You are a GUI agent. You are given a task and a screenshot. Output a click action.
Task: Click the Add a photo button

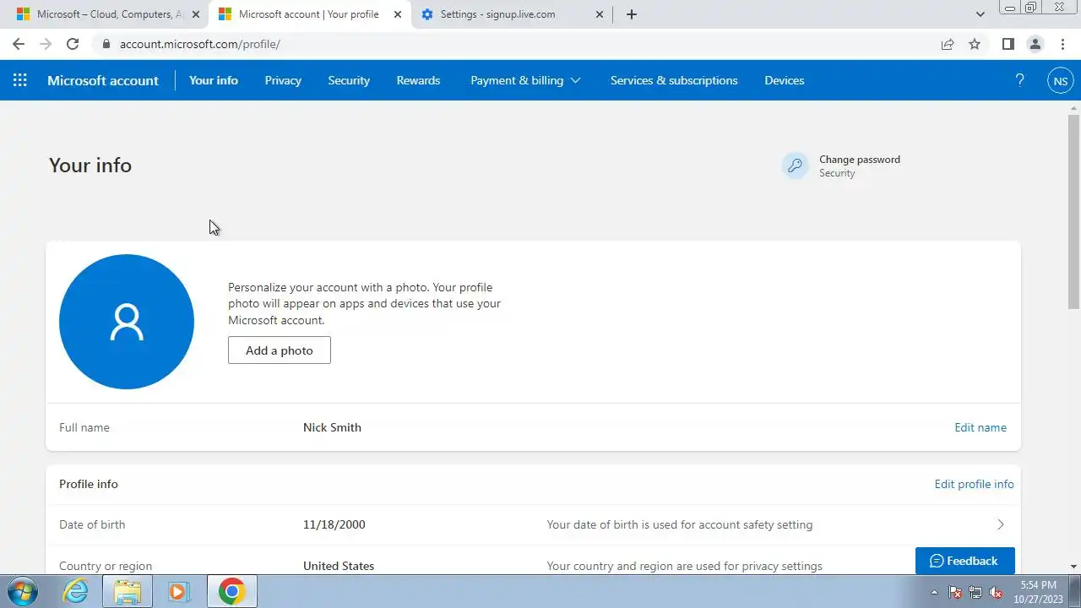tap(280, 350)
